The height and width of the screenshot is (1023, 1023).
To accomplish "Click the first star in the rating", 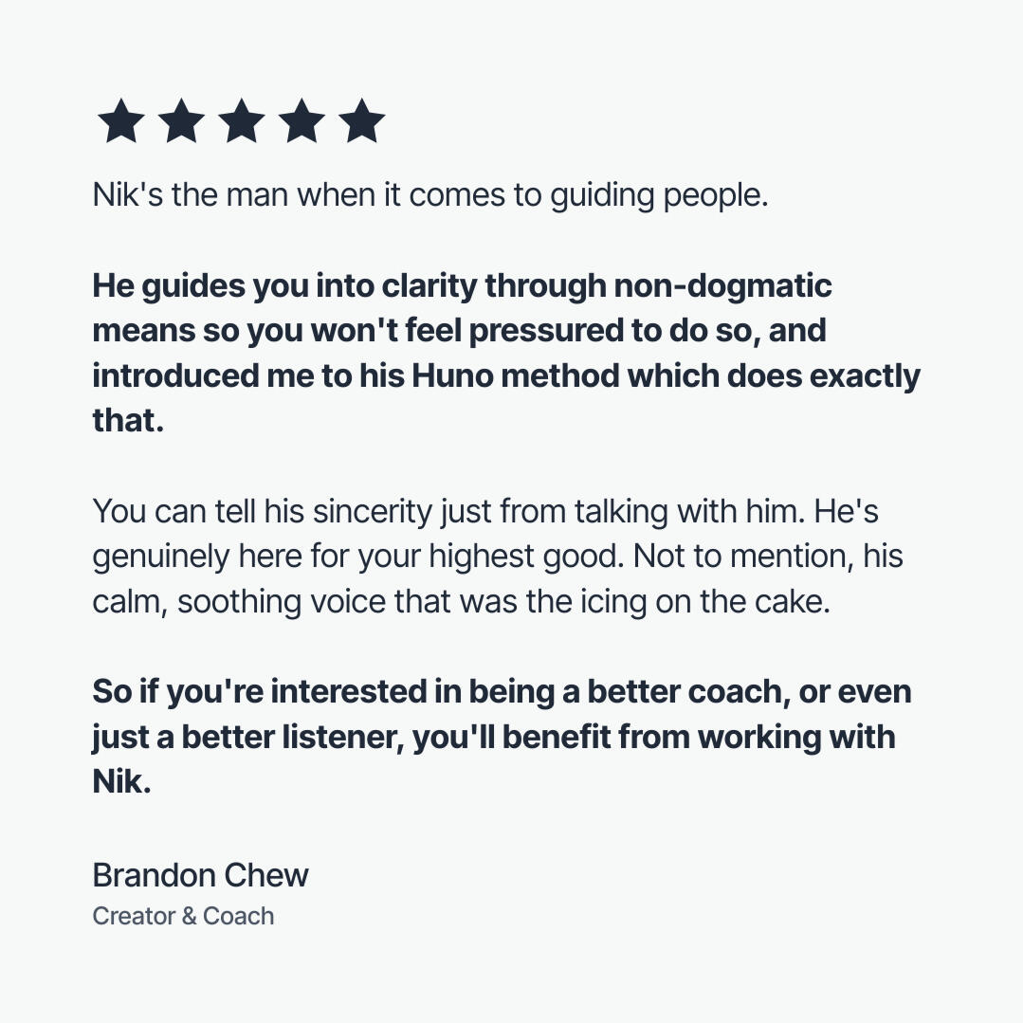I will pyautogui.click(x=121, y=123).
